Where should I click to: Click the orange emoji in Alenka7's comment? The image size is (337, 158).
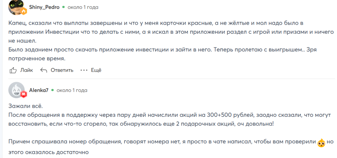(x=321, y=143)
